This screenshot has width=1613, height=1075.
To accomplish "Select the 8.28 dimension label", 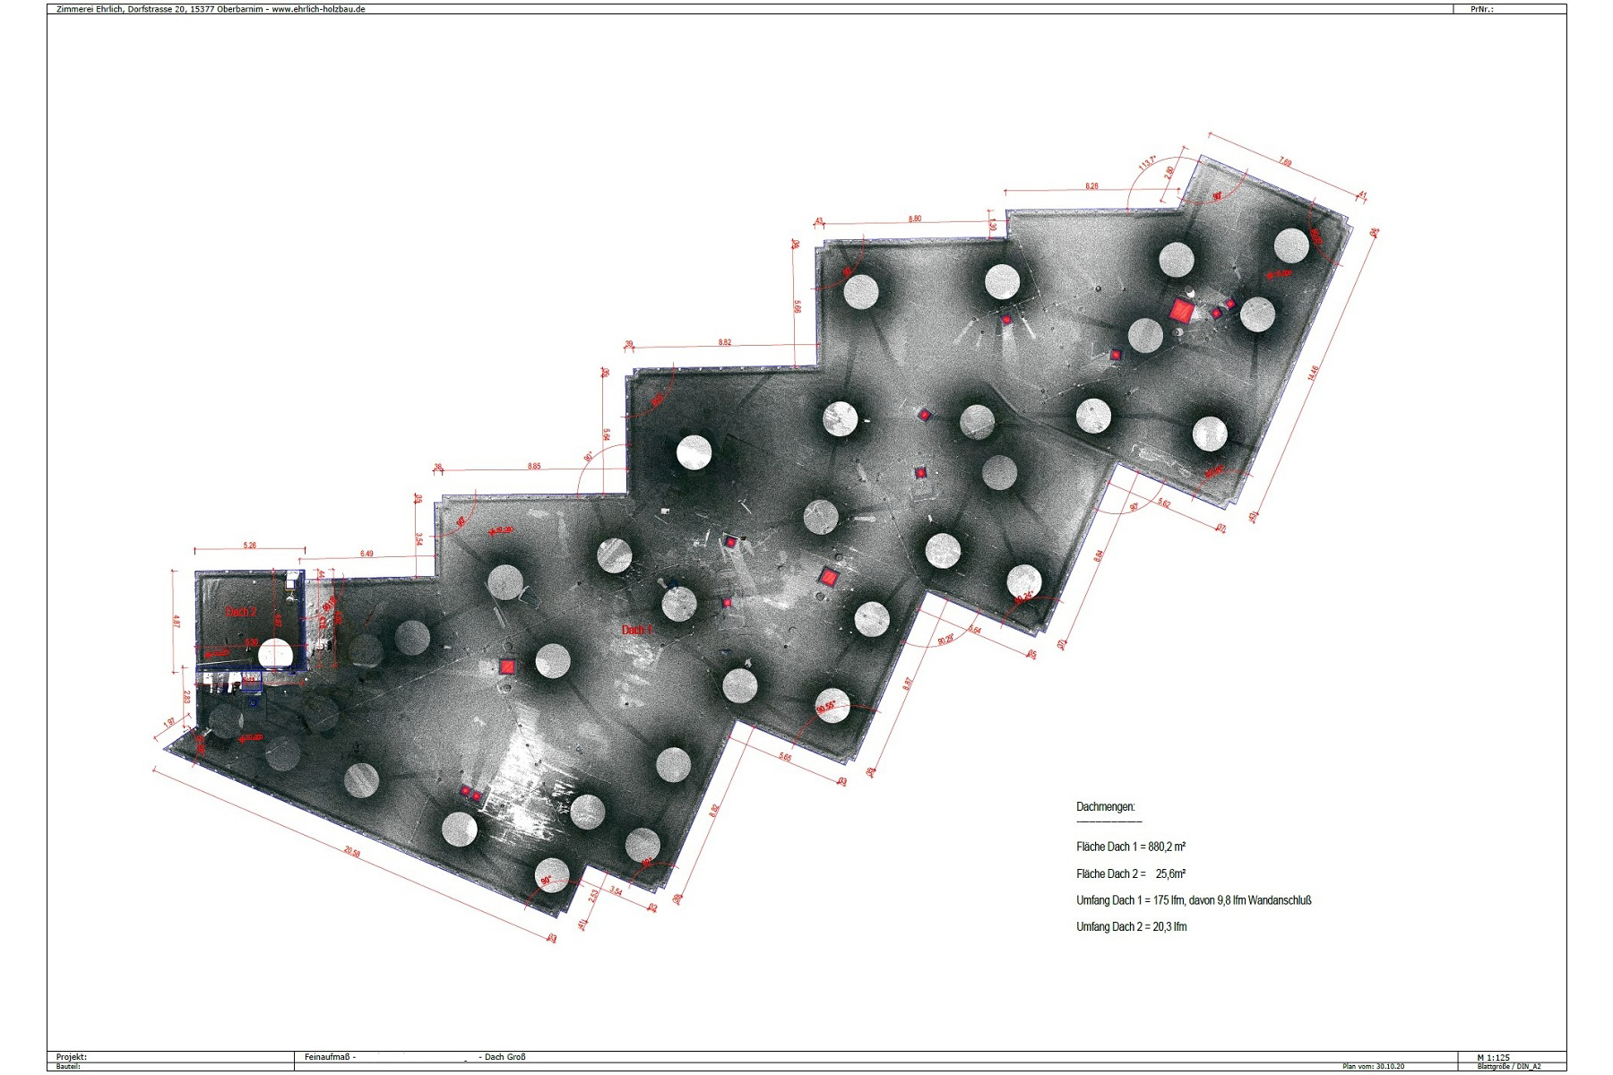I will (1091, 186).
